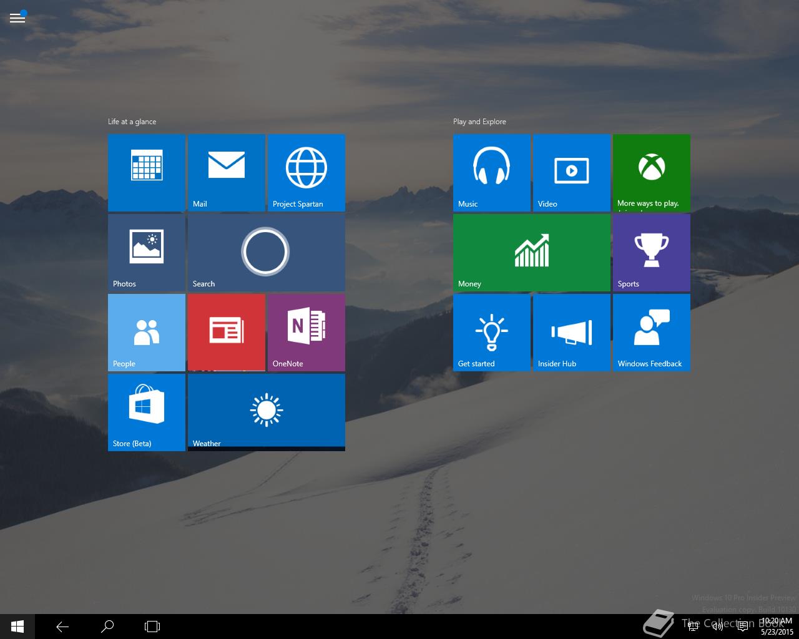This screenshot has width=799, height=639.
Task: Launch the OneNote tile
Action: [x=306, y=333]
